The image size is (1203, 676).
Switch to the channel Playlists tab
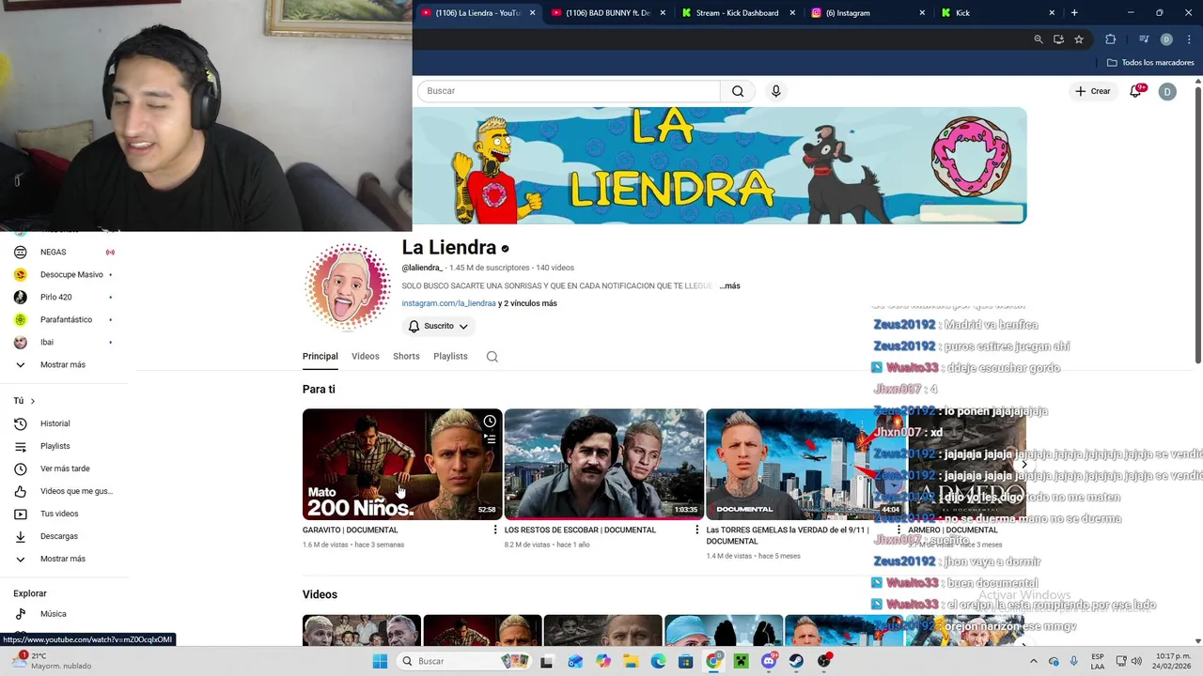click(450, 357)
